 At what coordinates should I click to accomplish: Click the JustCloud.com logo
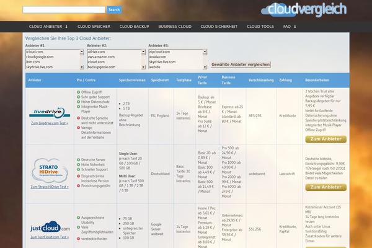pos(50,227)
